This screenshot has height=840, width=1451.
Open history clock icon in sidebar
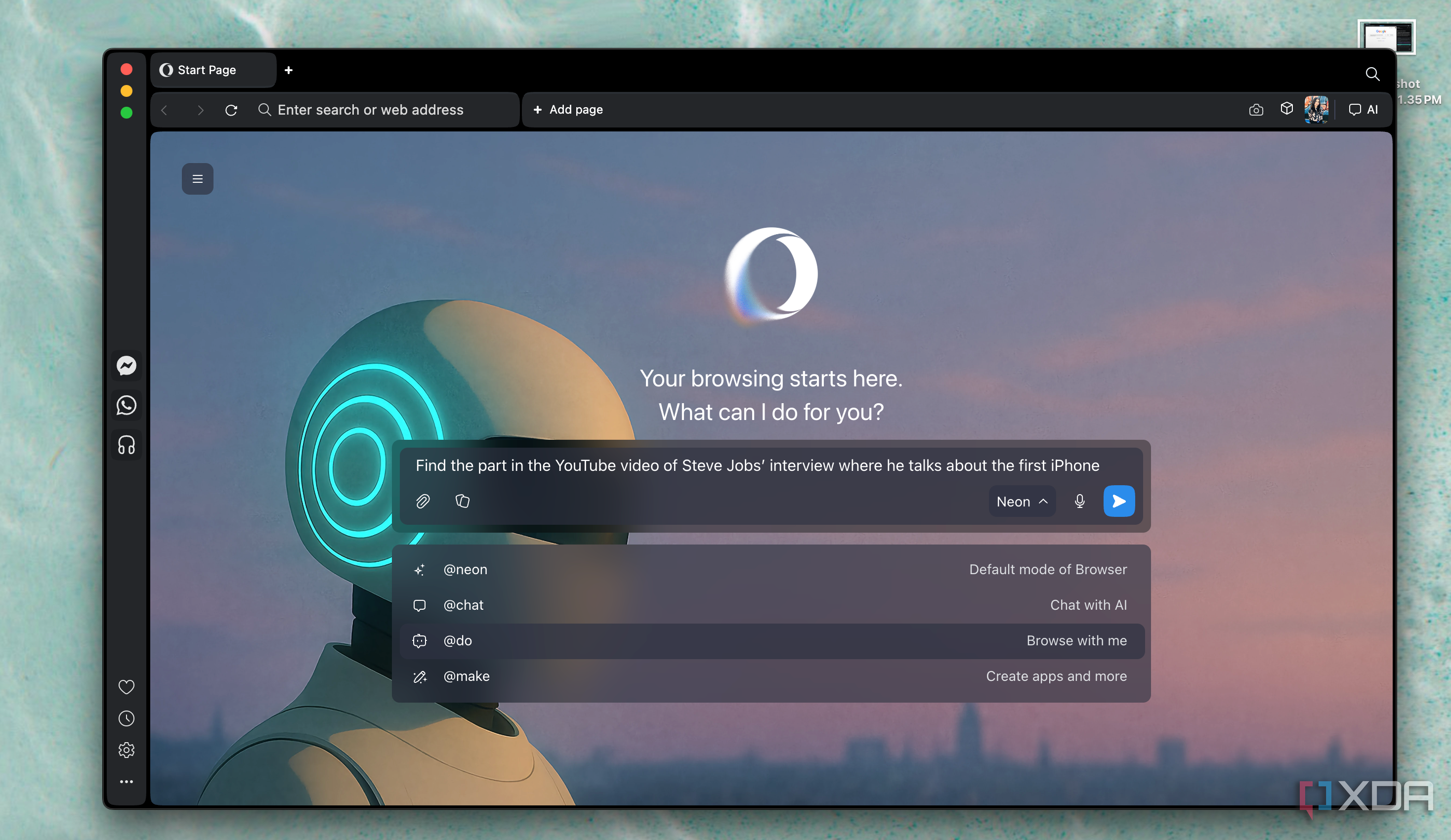(x=126, y=718)
